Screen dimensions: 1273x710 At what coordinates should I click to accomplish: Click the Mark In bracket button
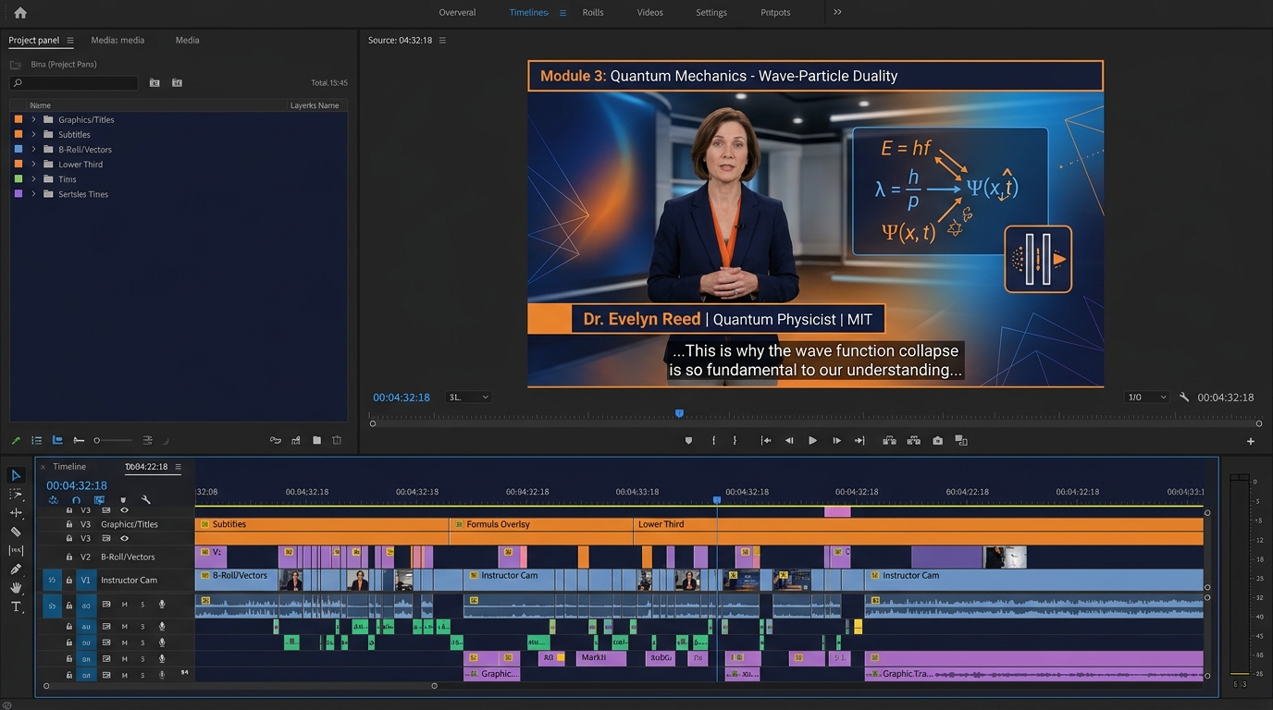click(x=713, y=441)
